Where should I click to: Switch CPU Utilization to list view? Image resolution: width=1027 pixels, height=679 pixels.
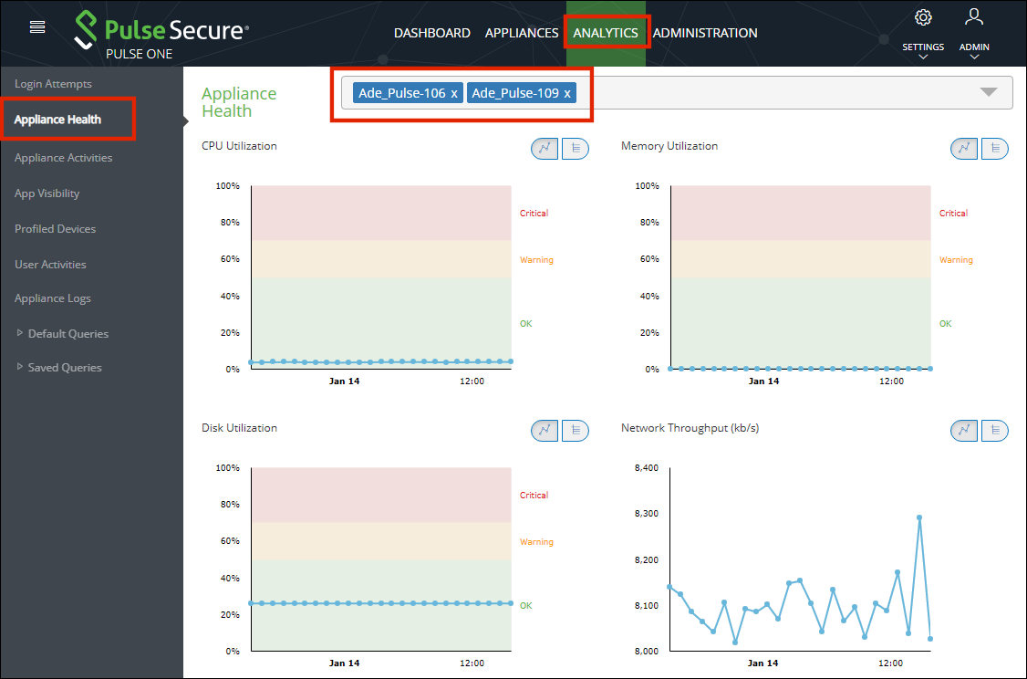click(575, 148)
